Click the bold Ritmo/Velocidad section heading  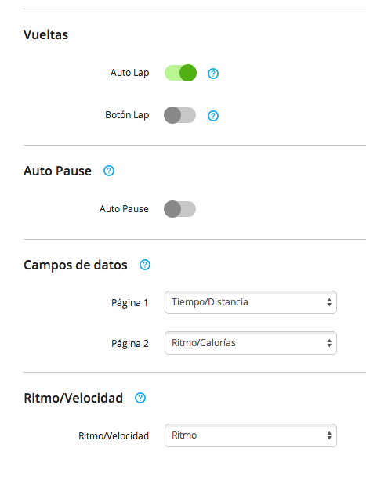tap(74, 398)
